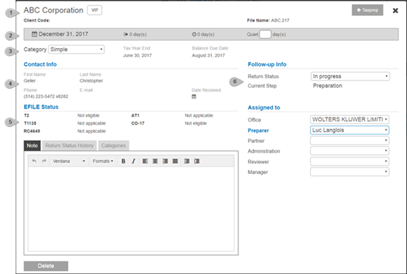Click the Delete button
The height and width of the screenshot is (274, 407).
(x=45, y=266)
